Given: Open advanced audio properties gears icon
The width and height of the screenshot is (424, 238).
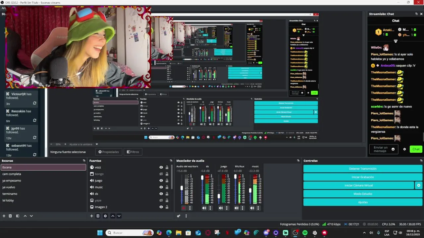Looking at the screenshot, I should [x=179, y=216].
